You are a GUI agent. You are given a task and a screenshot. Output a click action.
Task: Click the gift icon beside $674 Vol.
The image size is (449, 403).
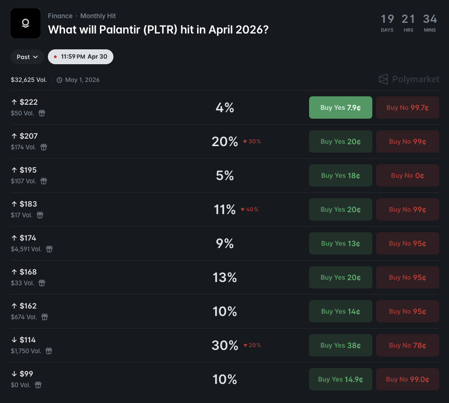coord(45,317)
